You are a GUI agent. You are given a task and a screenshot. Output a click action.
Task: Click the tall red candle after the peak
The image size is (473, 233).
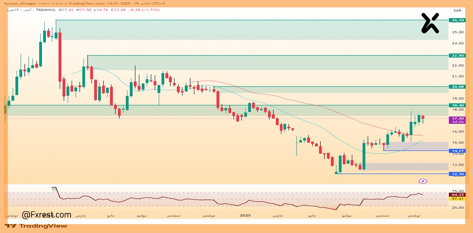pos(59,57)
